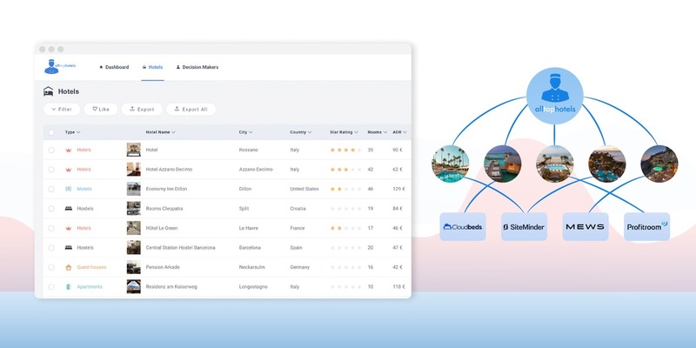Open the Decision Makers tab
Image resolution: width=696 pixels, height=348 pixels.
[197, 68]
